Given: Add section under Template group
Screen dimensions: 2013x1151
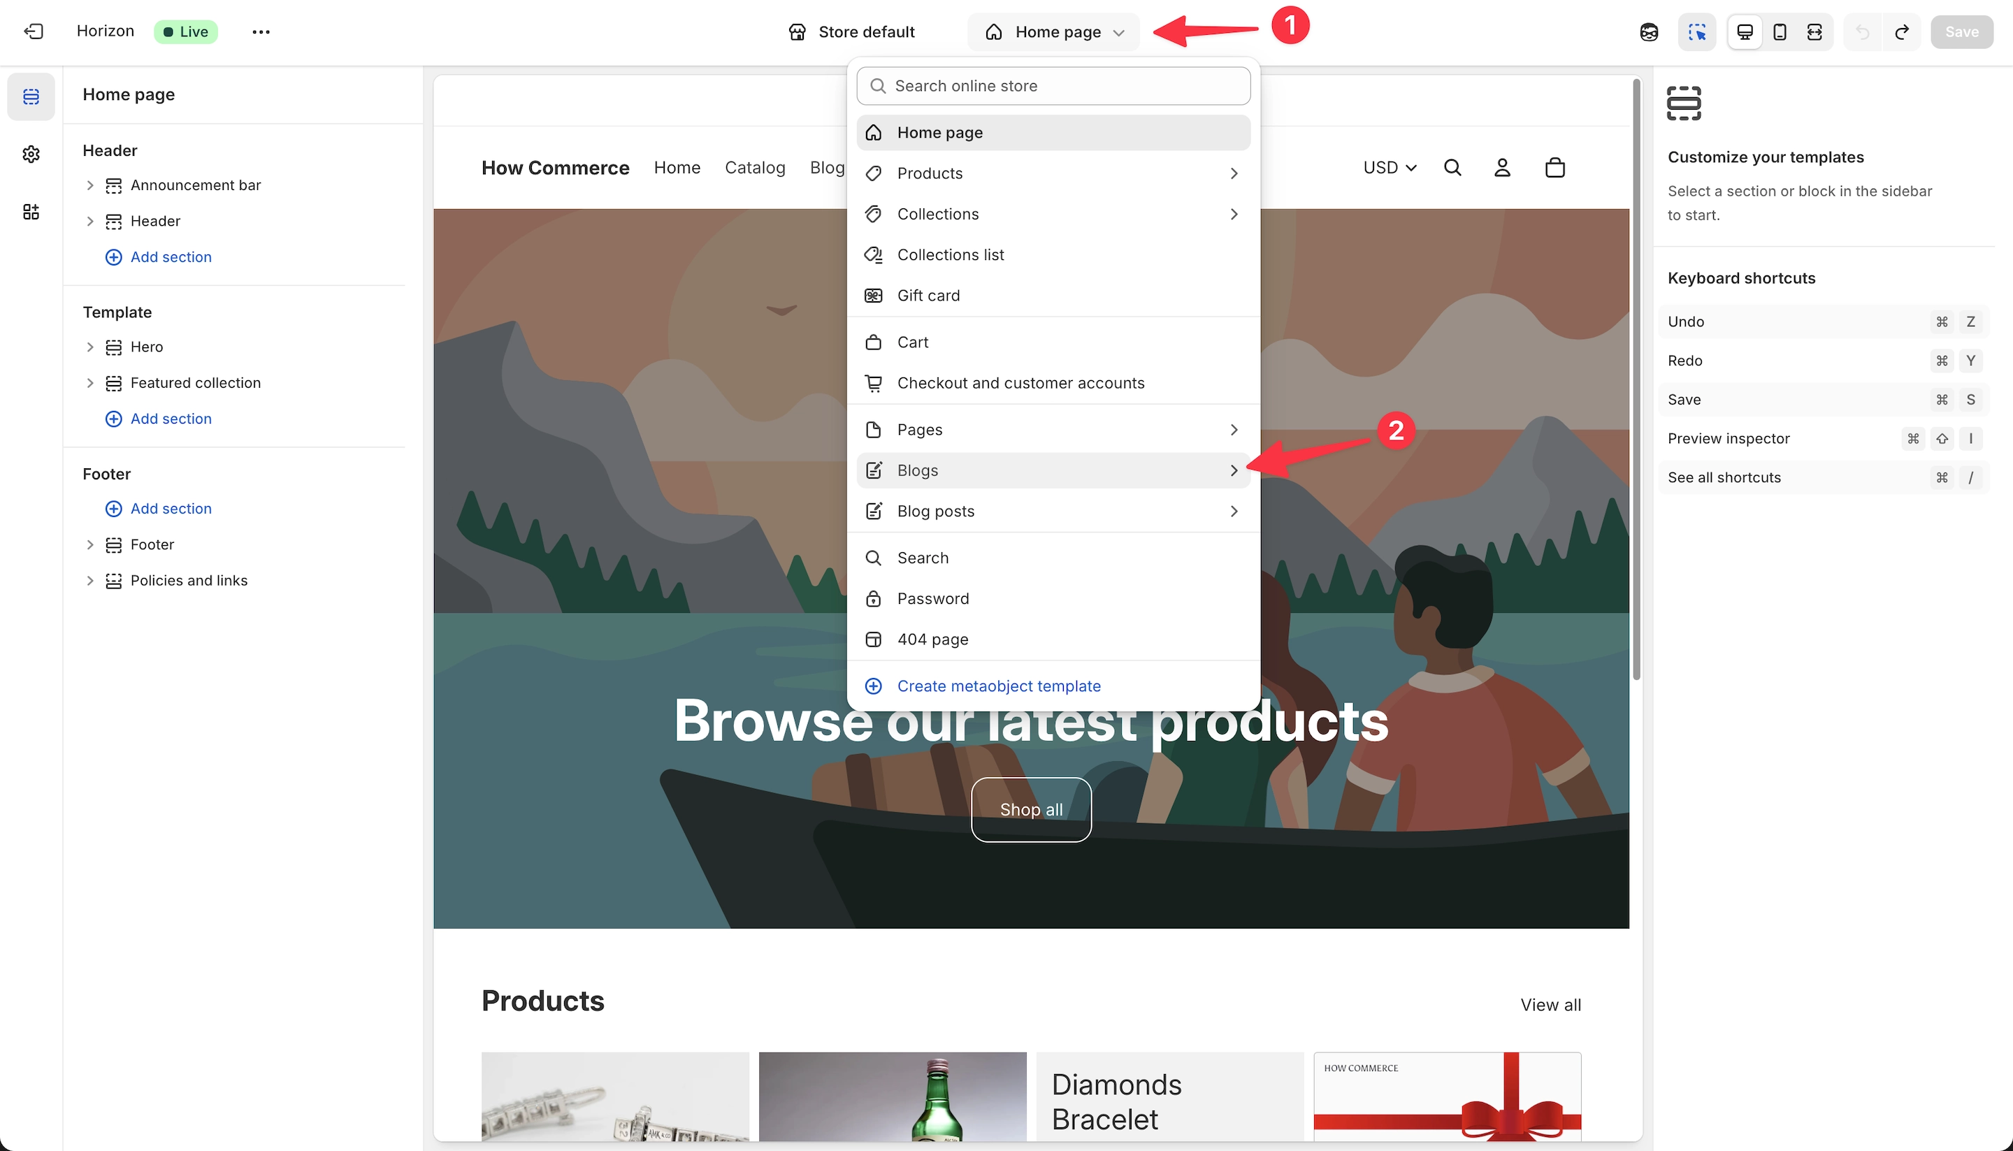Looking at the screenshot, I should point(158,419).
